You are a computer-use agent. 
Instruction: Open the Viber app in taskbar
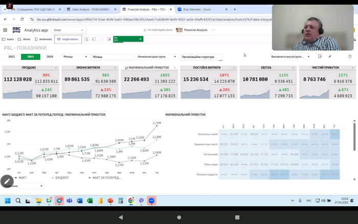pyautogui.click(x=141, y=201)
